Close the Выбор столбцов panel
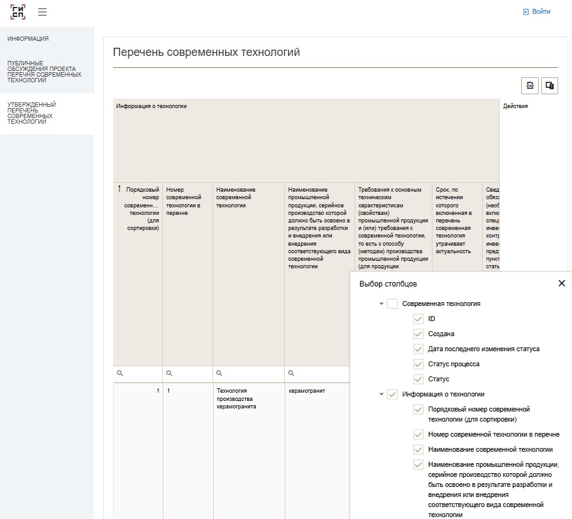572x519 pixels. (561, 283)
